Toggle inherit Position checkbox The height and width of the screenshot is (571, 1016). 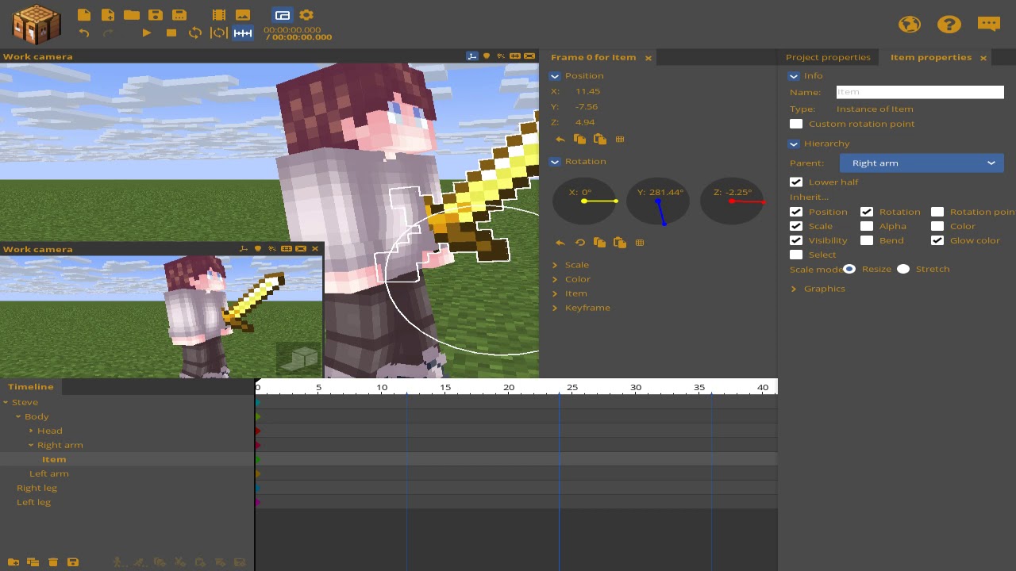coord(796,212)
